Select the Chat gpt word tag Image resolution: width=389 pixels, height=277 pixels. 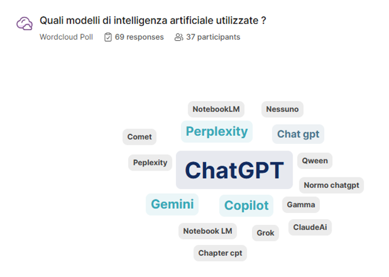(298, 134)
